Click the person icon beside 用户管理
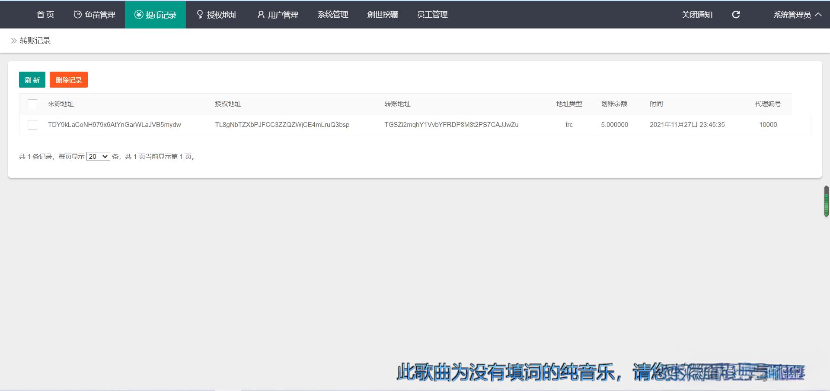This screenshot has width=830, height=391. tap(261, 15)
